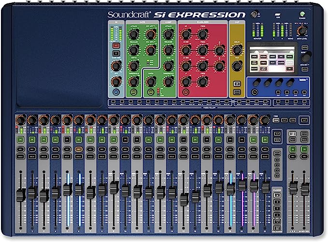Screen dimensions: 328x242
Task: Click the channel 9 fader cap
Action: tap(114, 186)
